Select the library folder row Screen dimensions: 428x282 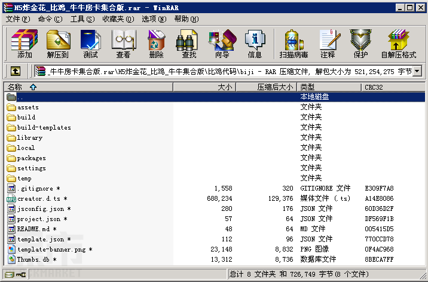point(215,138)
